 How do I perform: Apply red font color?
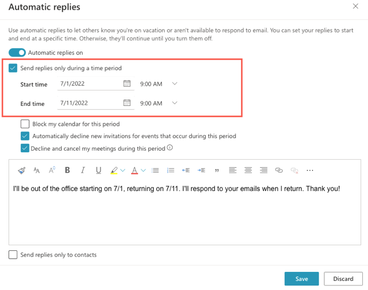coord(135,170)
